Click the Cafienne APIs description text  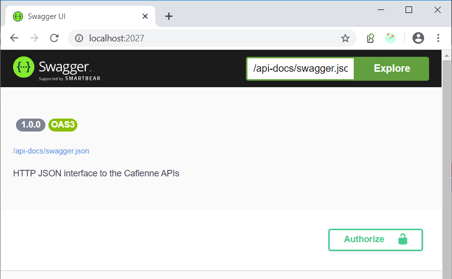[x=96, y=173]
